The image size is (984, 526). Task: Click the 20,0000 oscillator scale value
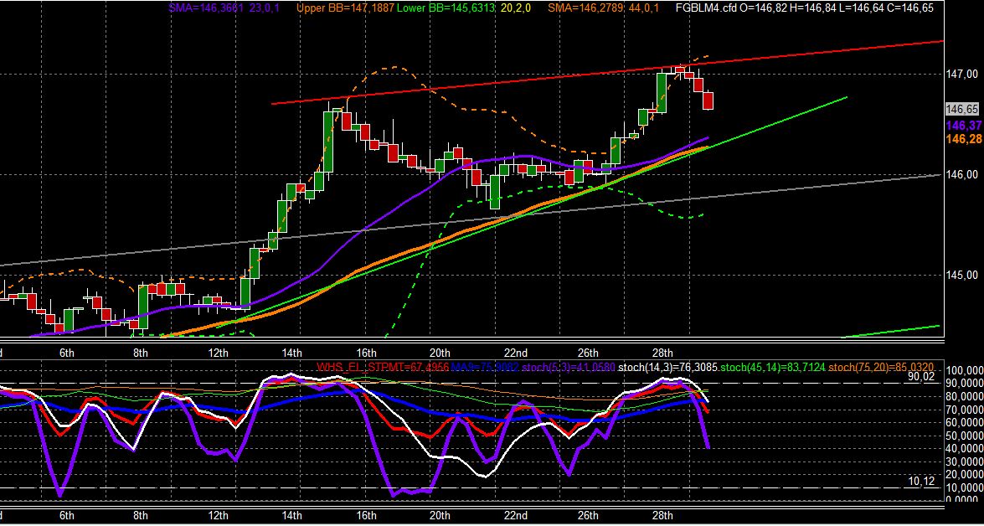pyautogui.click(x=965, y=474)
